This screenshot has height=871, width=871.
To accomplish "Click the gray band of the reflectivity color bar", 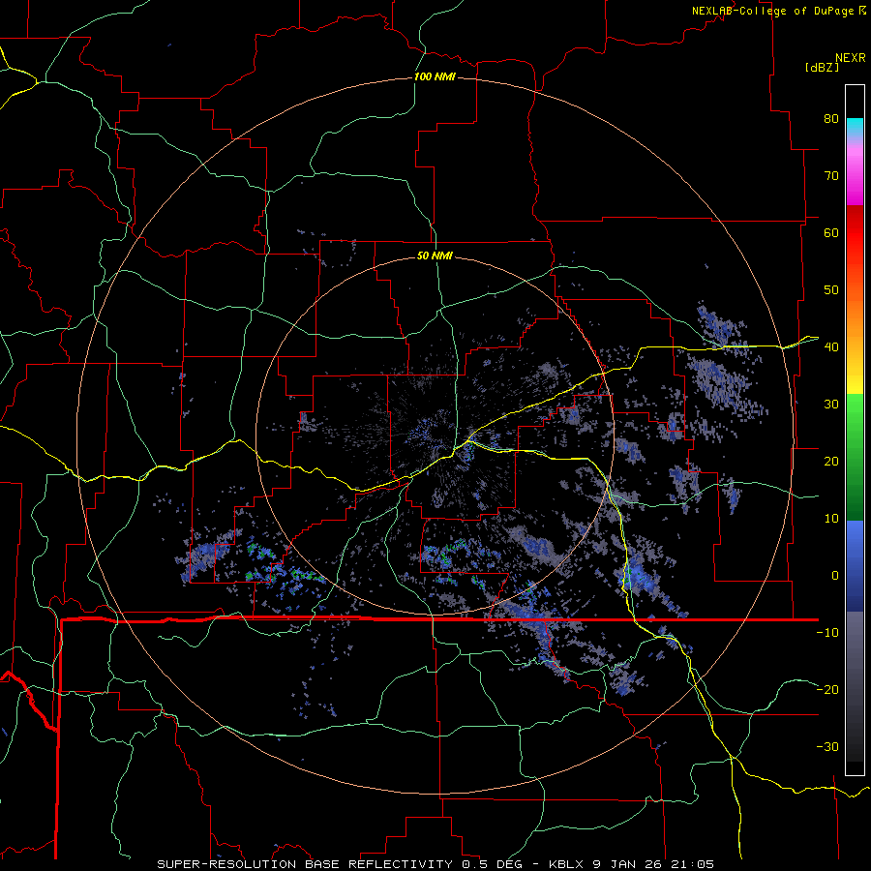I will tap(855, 686).
